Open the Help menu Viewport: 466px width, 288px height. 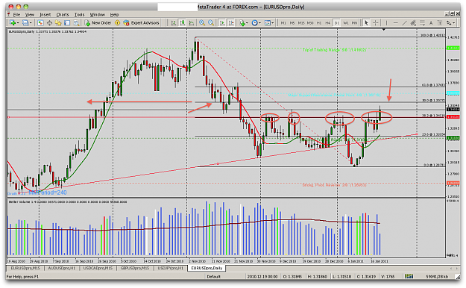114,14
